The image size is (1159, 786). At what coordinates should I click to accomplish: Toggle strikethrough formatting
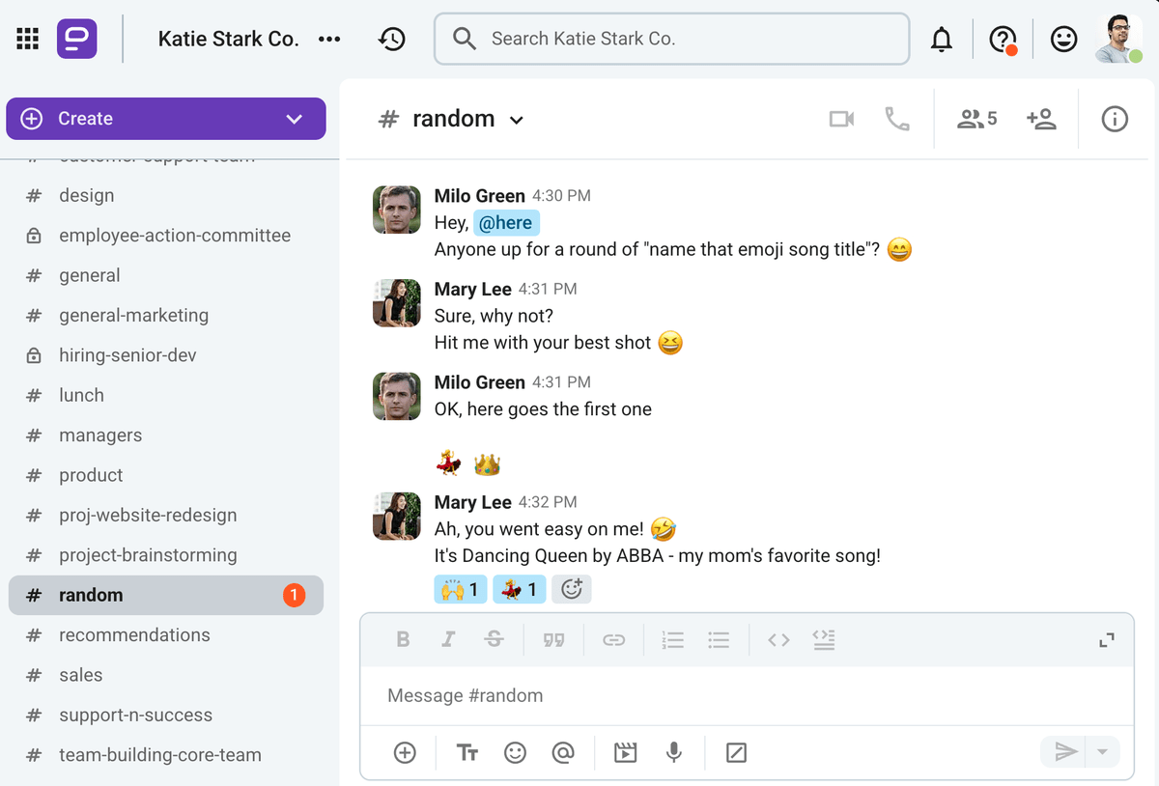[x=495, y=639]
